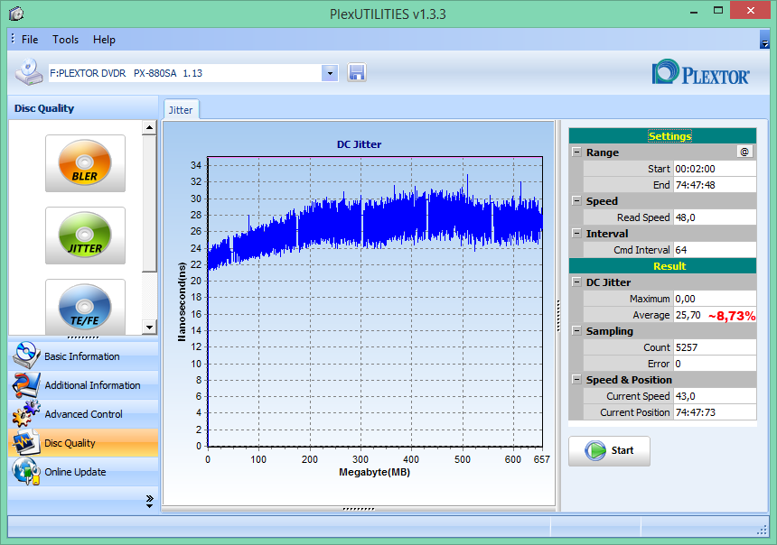777x545 pixels.
Task: Click the Online Update globe icon
Action: (x=26, y=471)
